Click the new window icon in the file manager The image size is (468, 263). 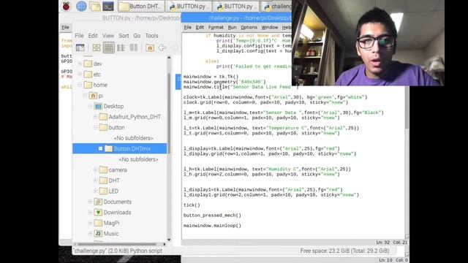pyautogui.click(x=80, y=47)
